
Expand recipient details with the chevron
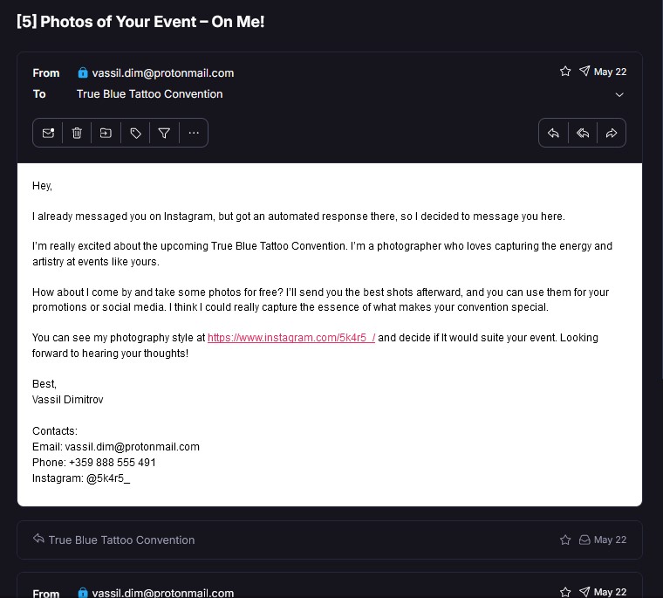pyautogui.click(x=619, y=94)
